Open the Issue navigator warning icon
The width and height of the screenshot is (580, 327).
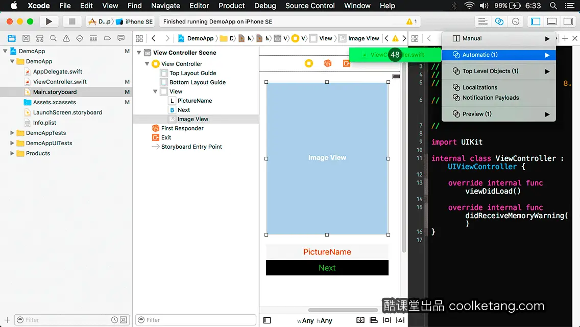tap(66, 38)
